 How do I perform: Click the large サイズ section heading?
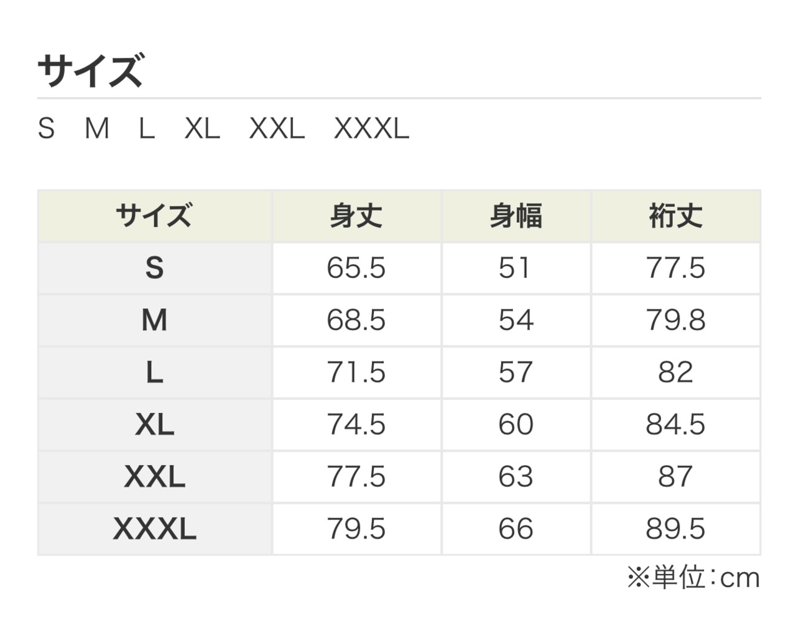pos(91,70)
